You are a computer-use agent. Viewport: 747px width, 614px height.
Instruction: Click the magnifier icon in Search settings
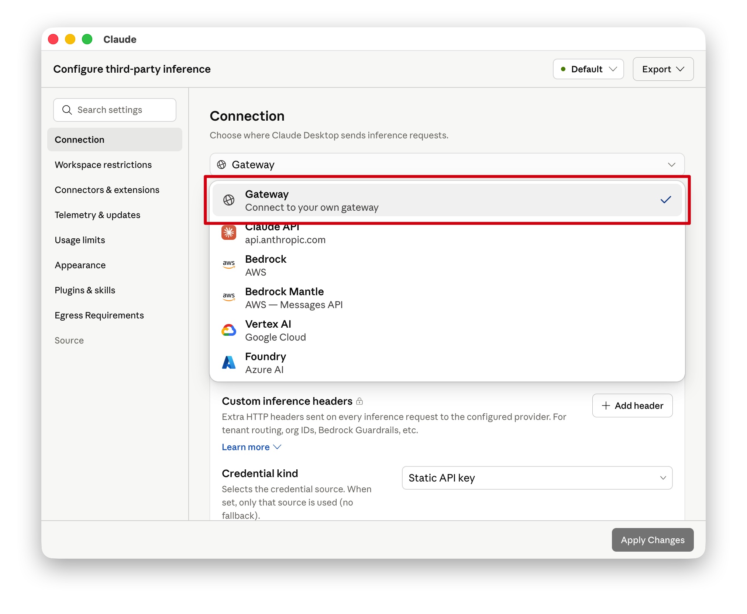pos(67,110)
